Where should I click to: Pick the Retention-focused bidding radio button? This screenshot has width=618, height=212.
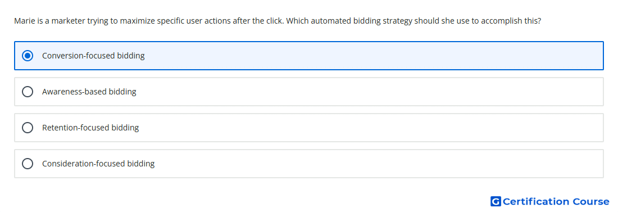point(28,128)
